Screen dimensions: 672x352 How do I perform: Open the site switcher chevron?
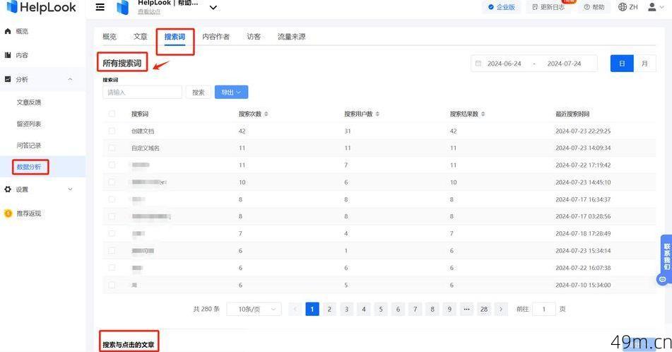click(213, 8)
